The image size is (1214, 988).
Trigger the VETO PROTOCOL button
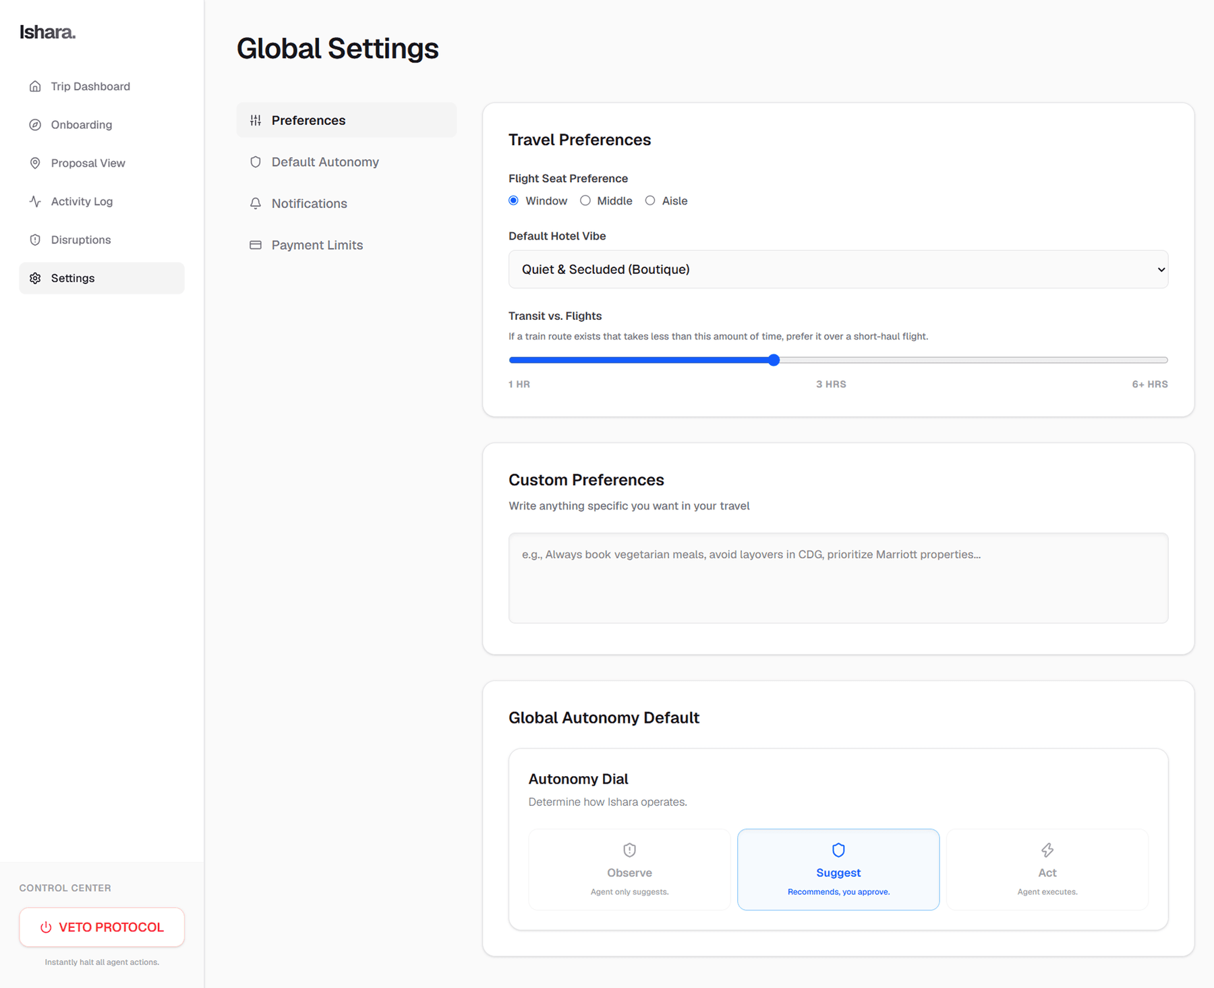(102, 927)
